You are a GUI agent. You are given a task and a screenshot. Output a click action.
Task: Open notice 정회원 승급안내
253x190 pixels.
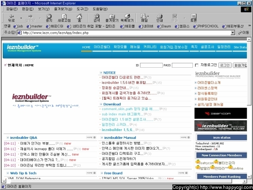[x=115, y=88]
